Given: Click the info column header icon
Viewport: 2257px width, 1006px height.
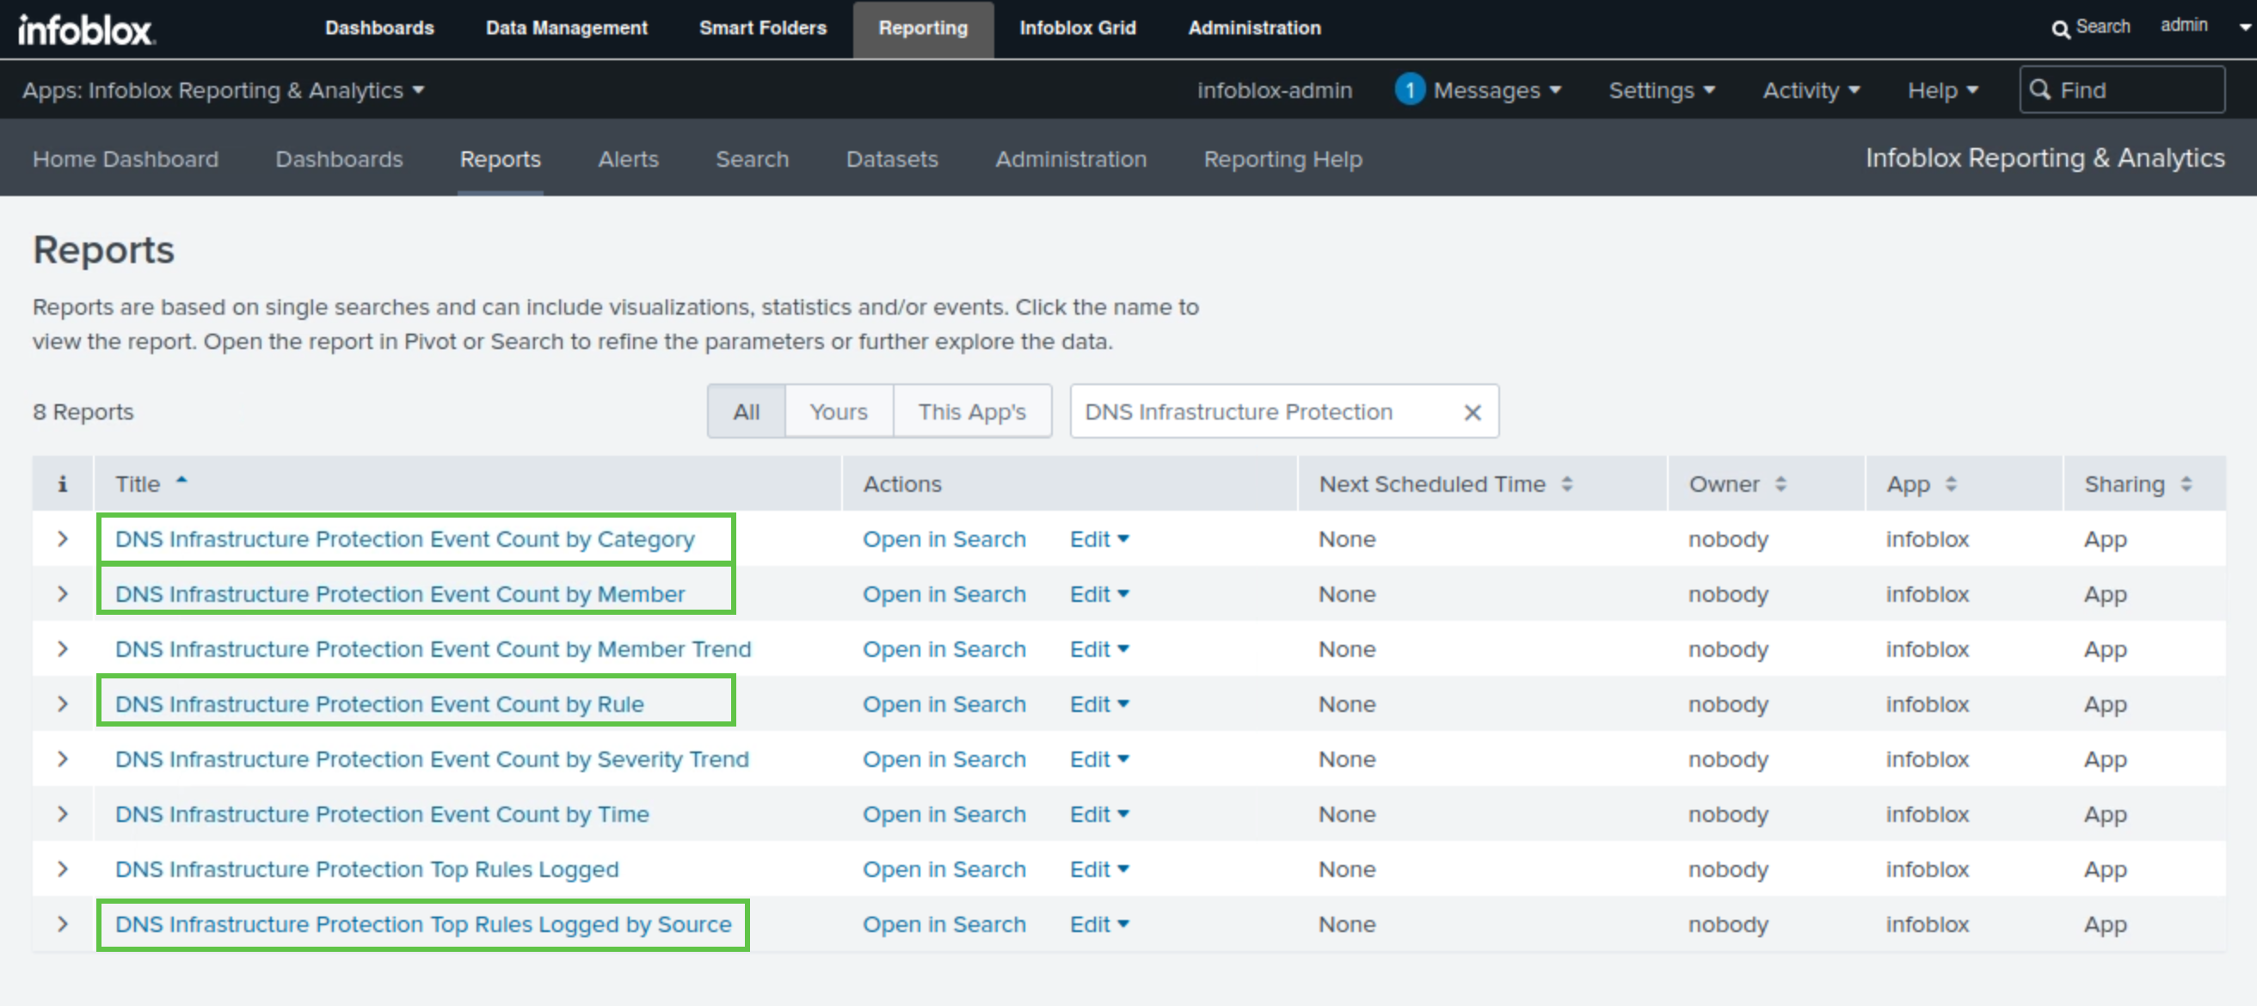Looking at the screenshot, I should (62, 484).
